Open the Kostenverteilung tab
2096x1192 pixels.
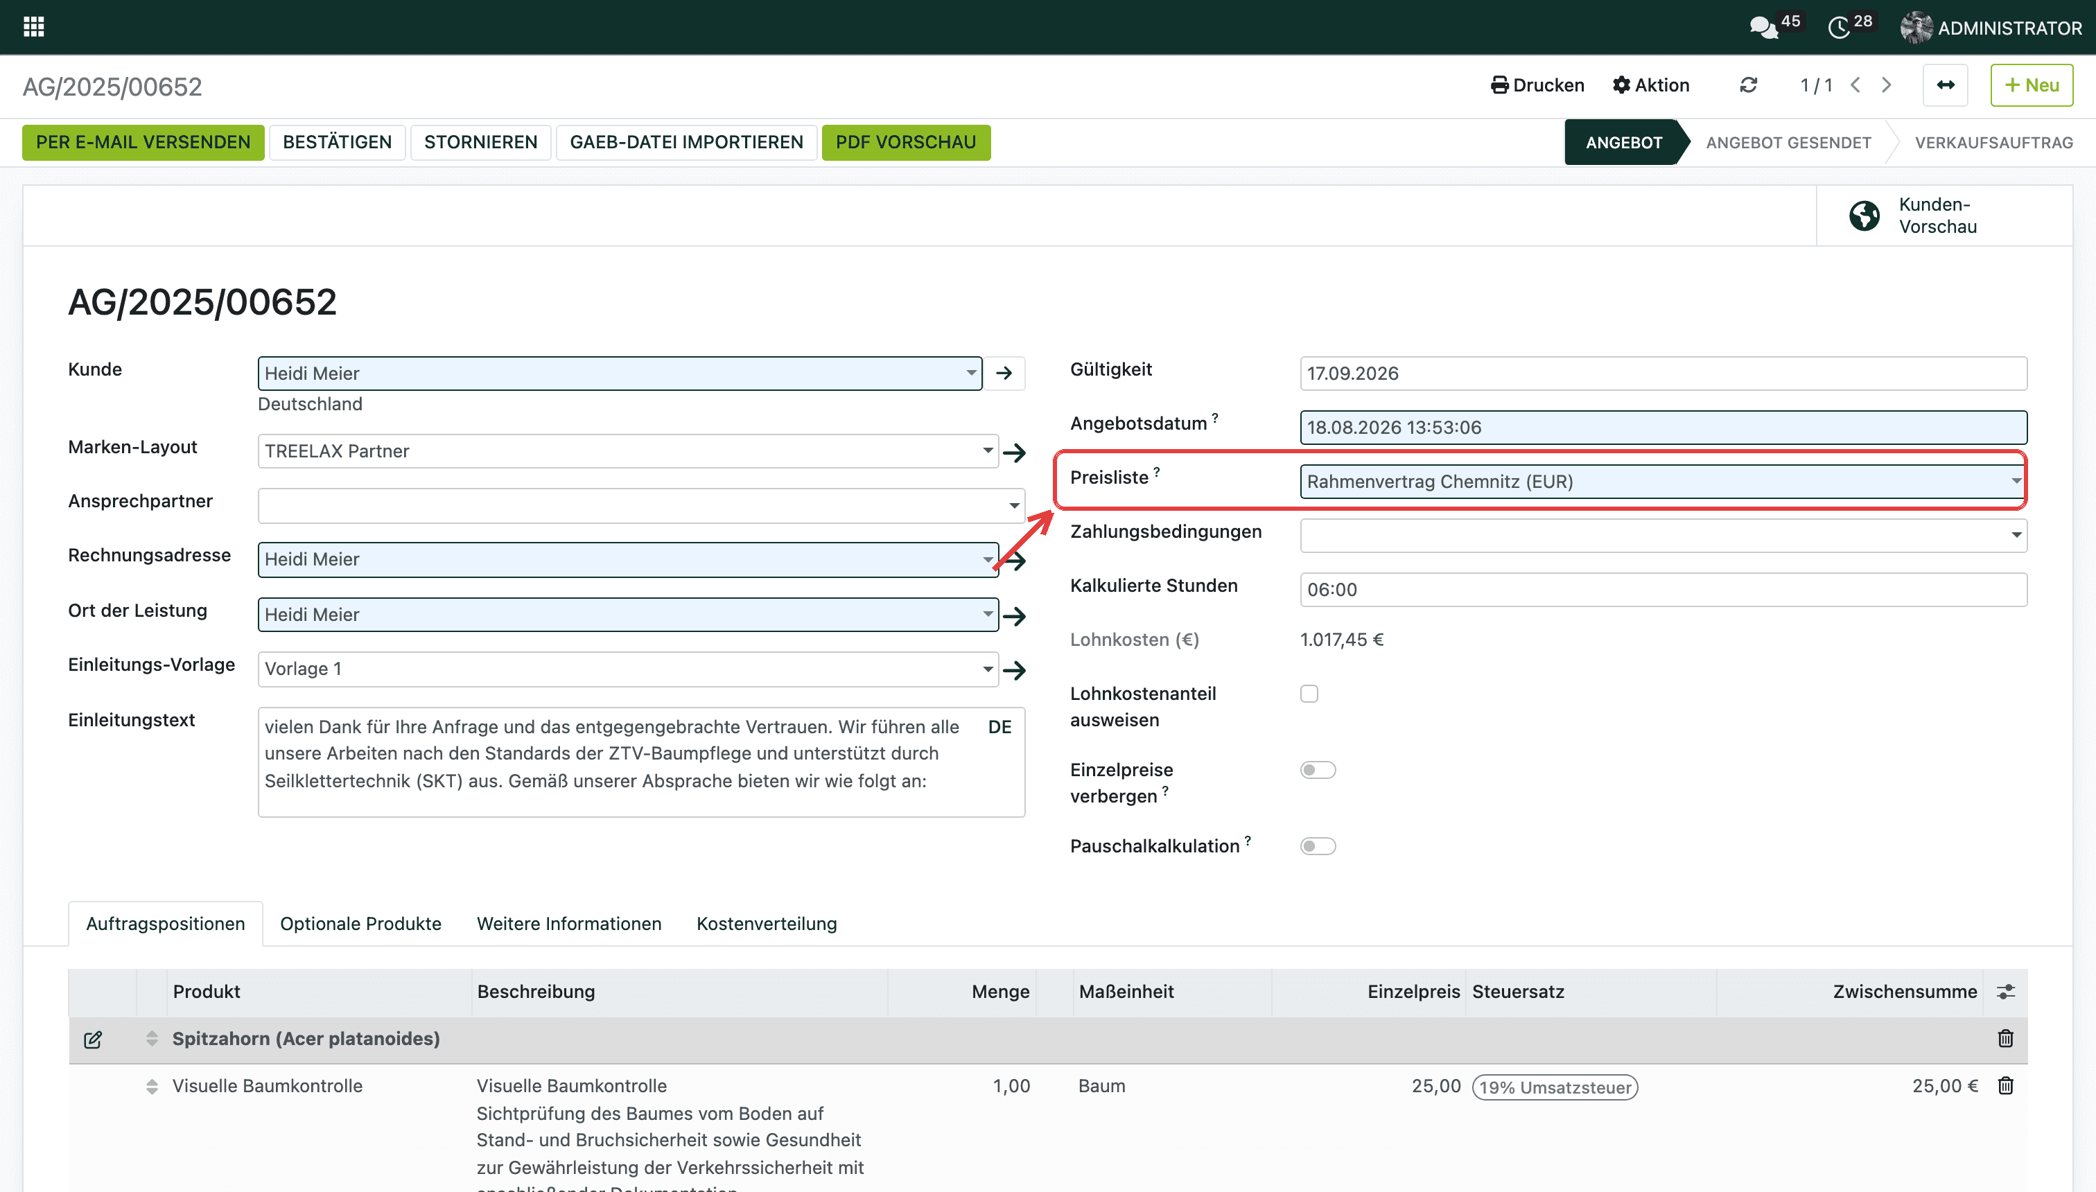(767, 924)
